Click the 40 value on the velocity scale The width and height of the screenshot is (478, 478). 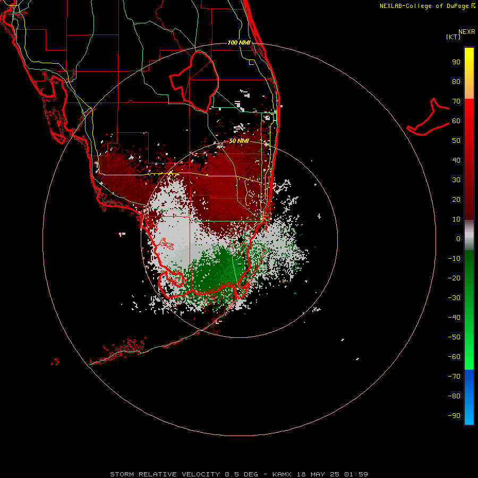(456, 160)
